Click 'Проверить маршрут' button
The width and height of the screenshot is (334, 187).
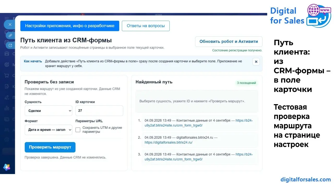[x=50, y=147]
